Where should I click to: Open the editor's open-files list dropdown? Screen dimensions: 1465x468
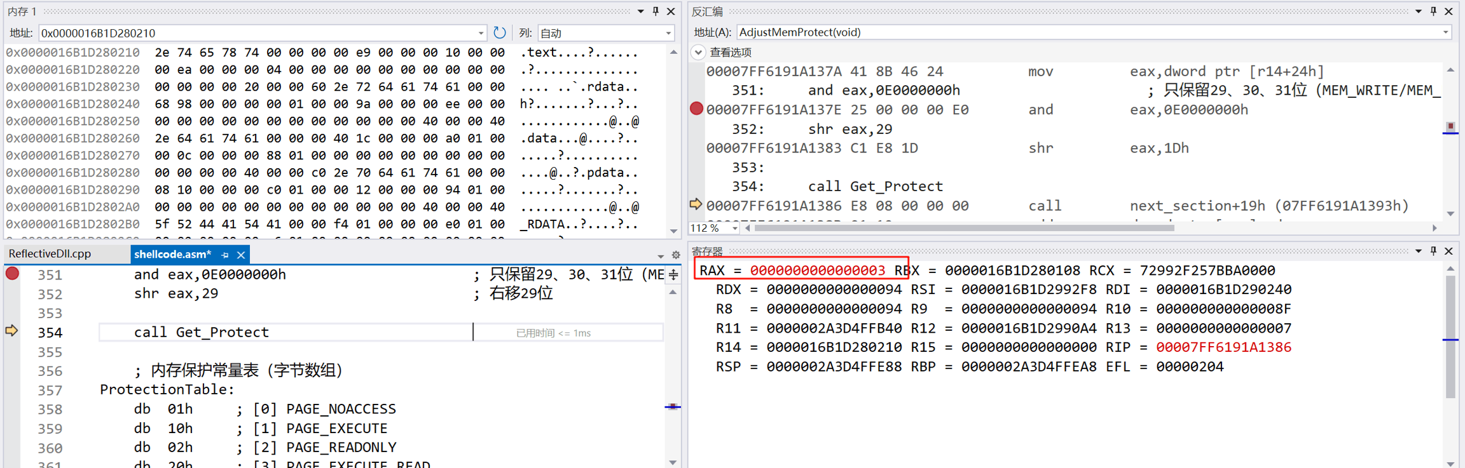click(661, 255)
